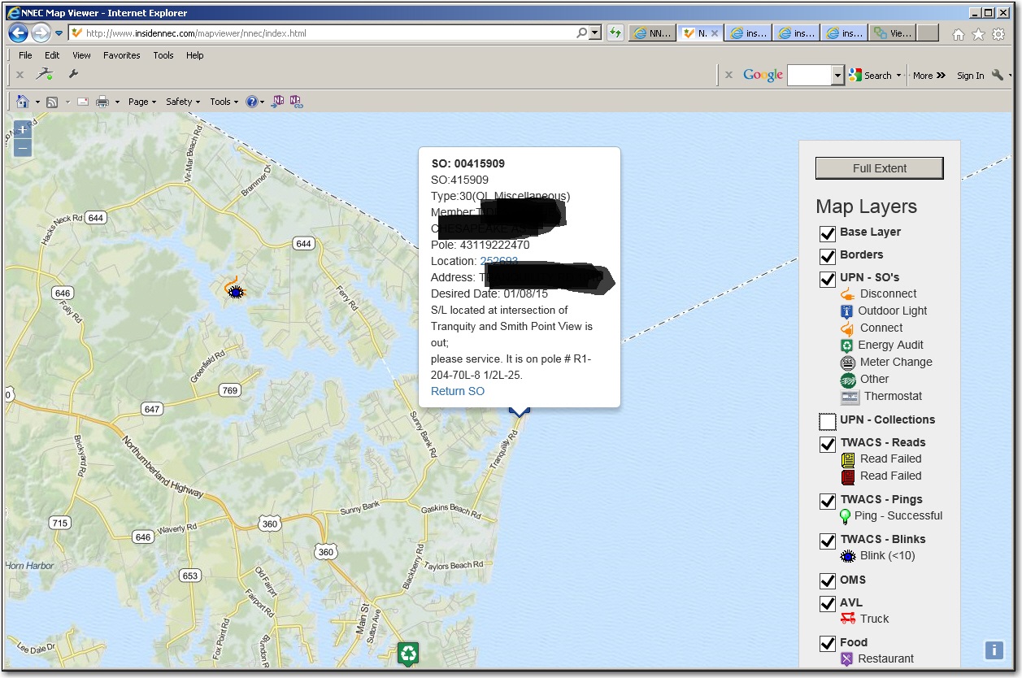Screen dimensions: 1022x678
Task: Click the Full Extent button
Action: (x=879, y=168)
